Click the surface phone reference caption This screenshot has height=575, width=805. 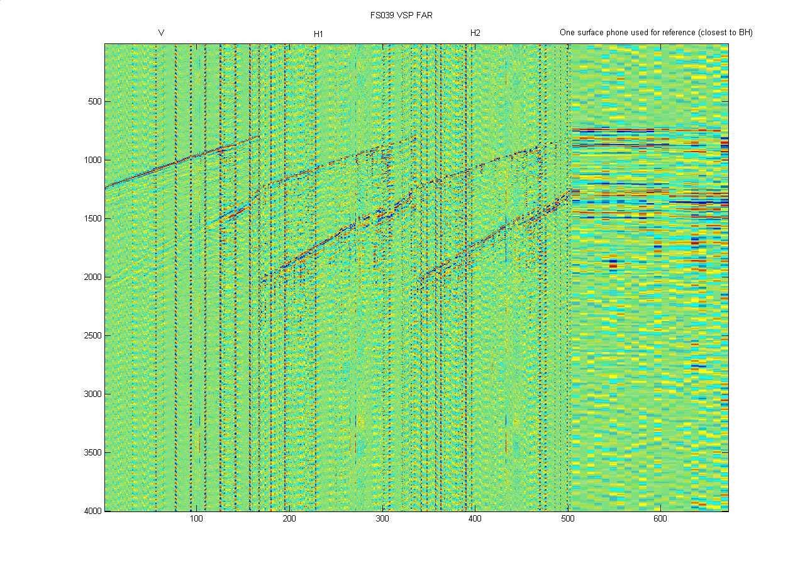[656, 33]
